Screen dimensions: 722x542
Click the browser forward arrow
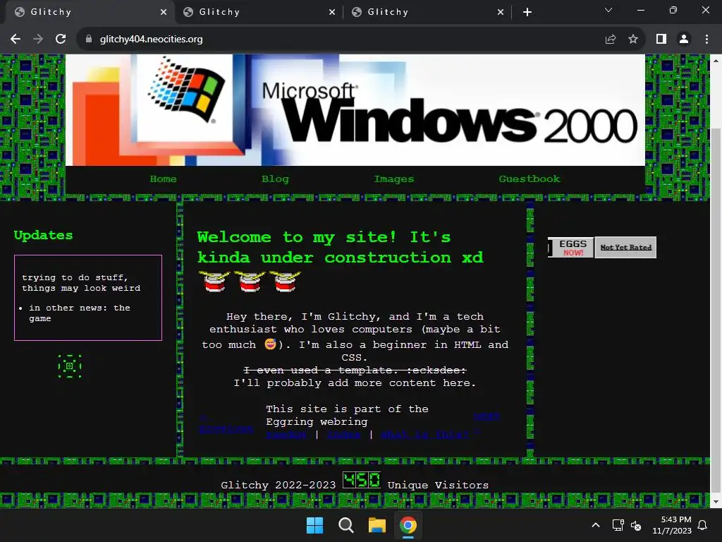click(x=38, y=40)
